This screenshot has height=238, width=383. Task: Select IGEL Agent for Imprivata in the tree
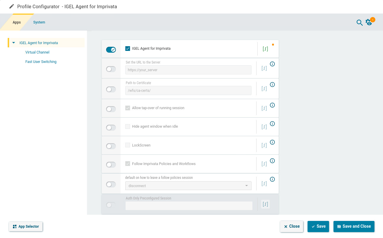tap(39, 43)
